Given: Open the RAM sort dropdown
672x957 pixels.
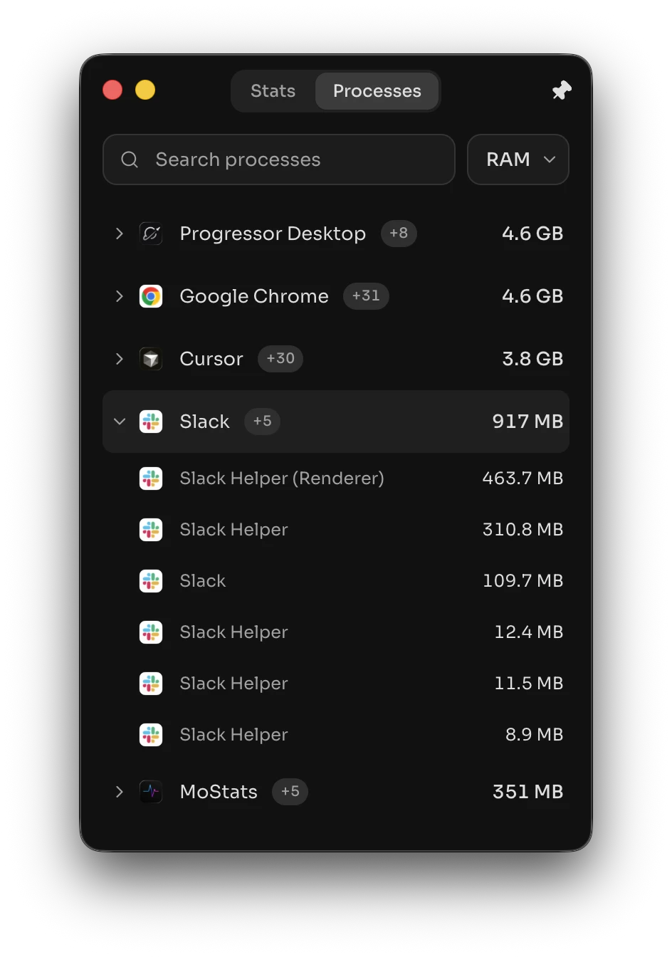Looking at the screenshot, I should [518, 159].
